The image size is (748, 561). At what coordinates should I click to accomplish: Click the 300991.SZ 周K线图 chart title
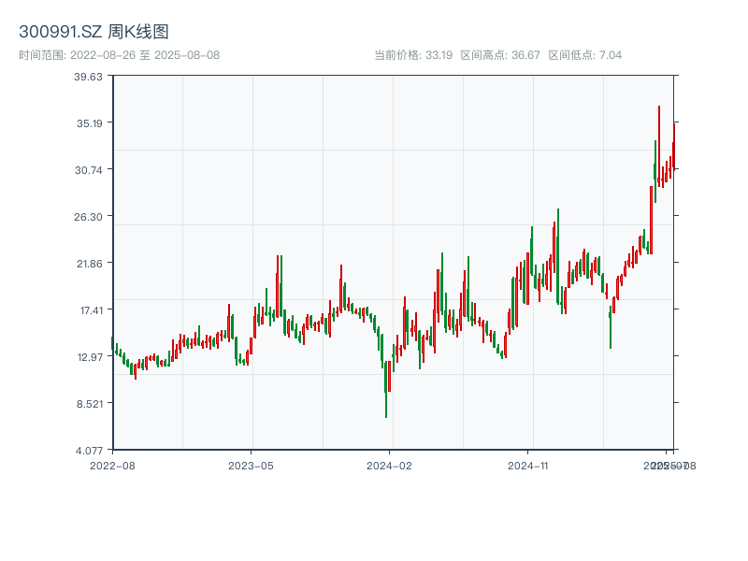click(x=93, y=33)
